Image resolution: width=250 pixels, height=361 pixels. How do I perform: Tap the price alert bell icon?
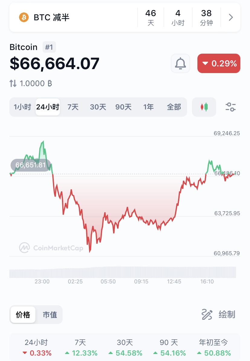(x=180, y=63)
